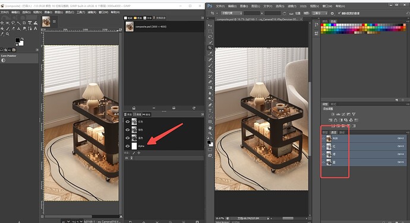Hide the Alpha channel in GIMP
Viewport: 410px width, 223px height.
tap(128, 146)
